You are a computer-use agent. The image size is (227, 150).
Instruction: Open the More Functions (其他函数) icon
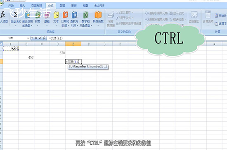98,15
